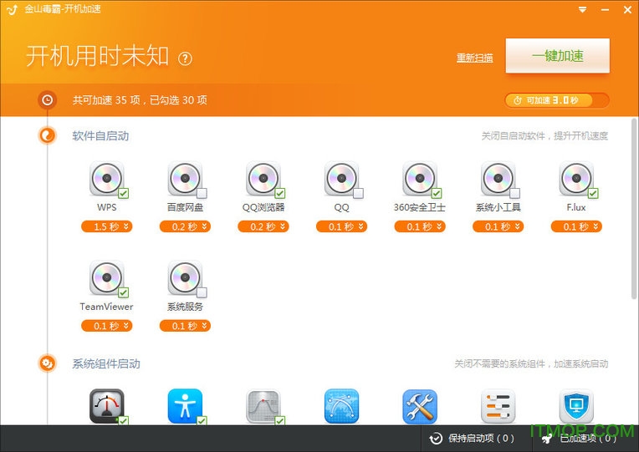Minimize the 金山毒霸 window
The height and width of the screenshot is (452, 639).
(606, 10)
